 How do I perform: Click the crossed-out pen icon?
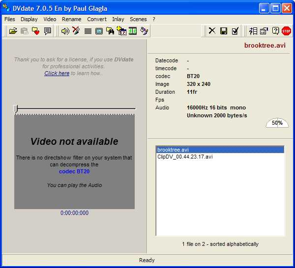76,30
